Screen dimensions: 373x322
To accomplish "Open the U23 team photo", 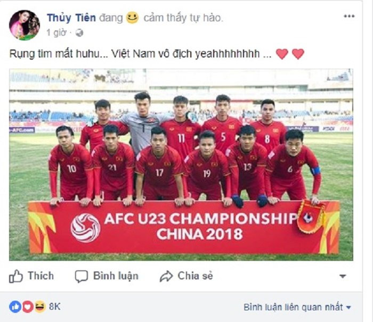I will 181,164.
